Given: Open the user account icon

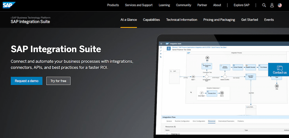Looking at the screenshot, I should (272, 5).
